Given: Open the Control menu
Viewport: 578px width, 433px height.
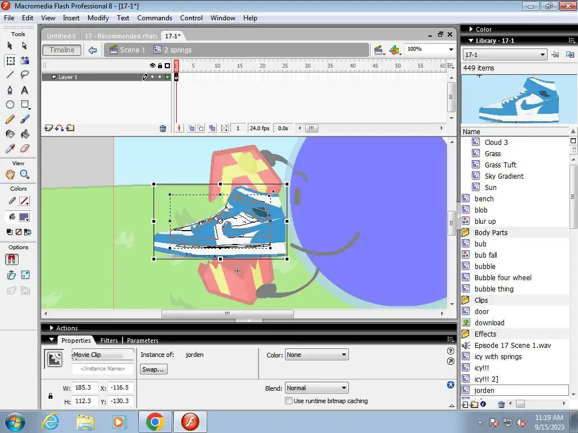Looking at the screenshot, I should point(191,17).
